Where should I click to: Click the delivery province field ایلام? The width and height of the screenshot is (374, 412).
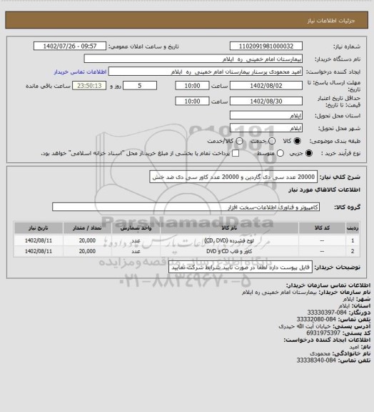266,115
